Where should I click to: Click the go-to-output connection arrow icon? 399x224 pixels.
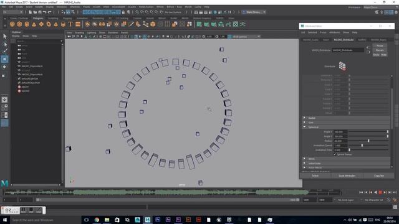tap(368, 52)
